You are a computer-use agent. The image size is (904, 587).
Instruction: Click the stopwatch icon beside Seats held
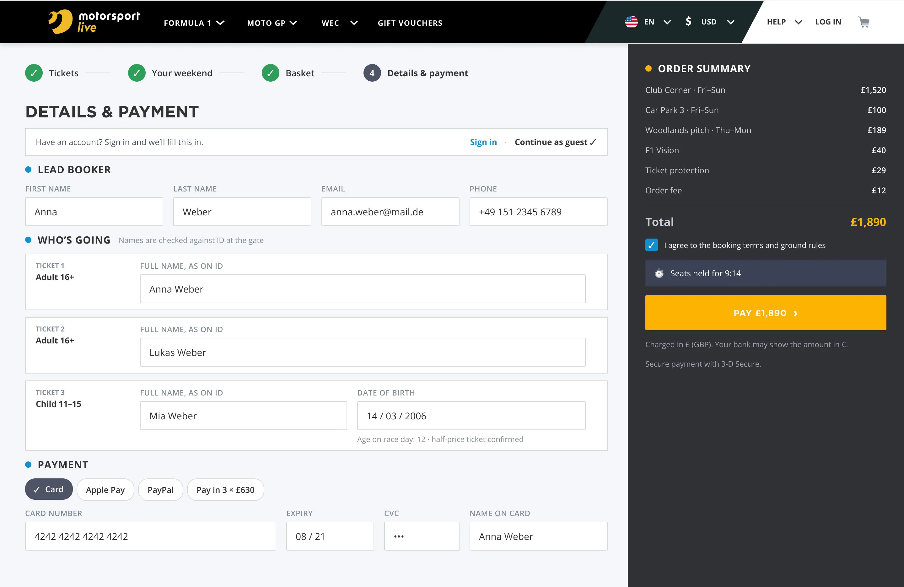coord(659,273)
